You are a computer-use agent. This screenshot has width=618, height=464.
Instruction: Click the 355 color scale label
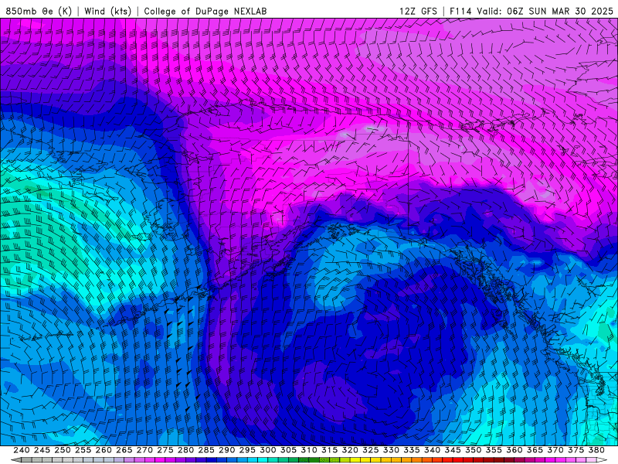coord(494,450)
